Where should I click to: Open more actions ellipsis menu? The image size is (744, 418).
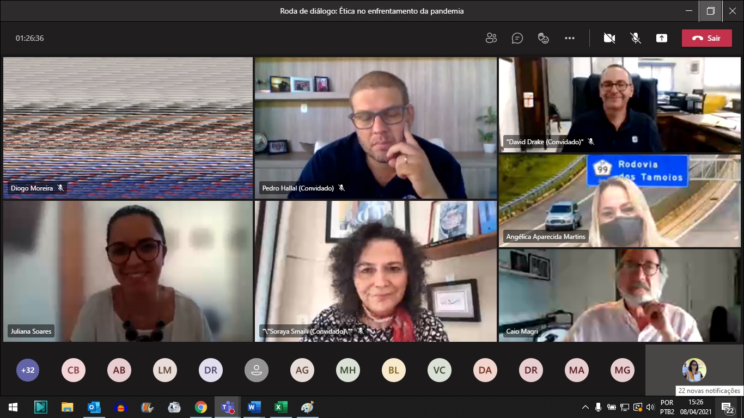570,38
